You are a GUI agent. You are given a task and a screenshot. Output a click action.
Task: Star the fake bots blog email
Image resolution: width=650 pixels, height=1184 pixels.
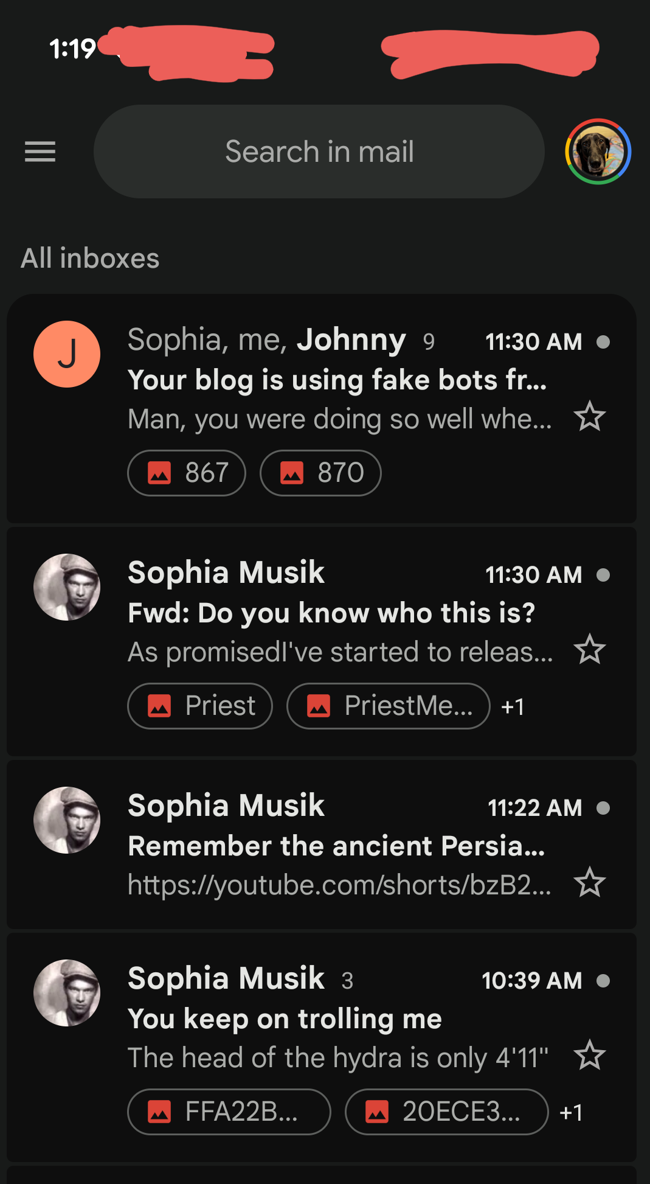pos(589,417)
